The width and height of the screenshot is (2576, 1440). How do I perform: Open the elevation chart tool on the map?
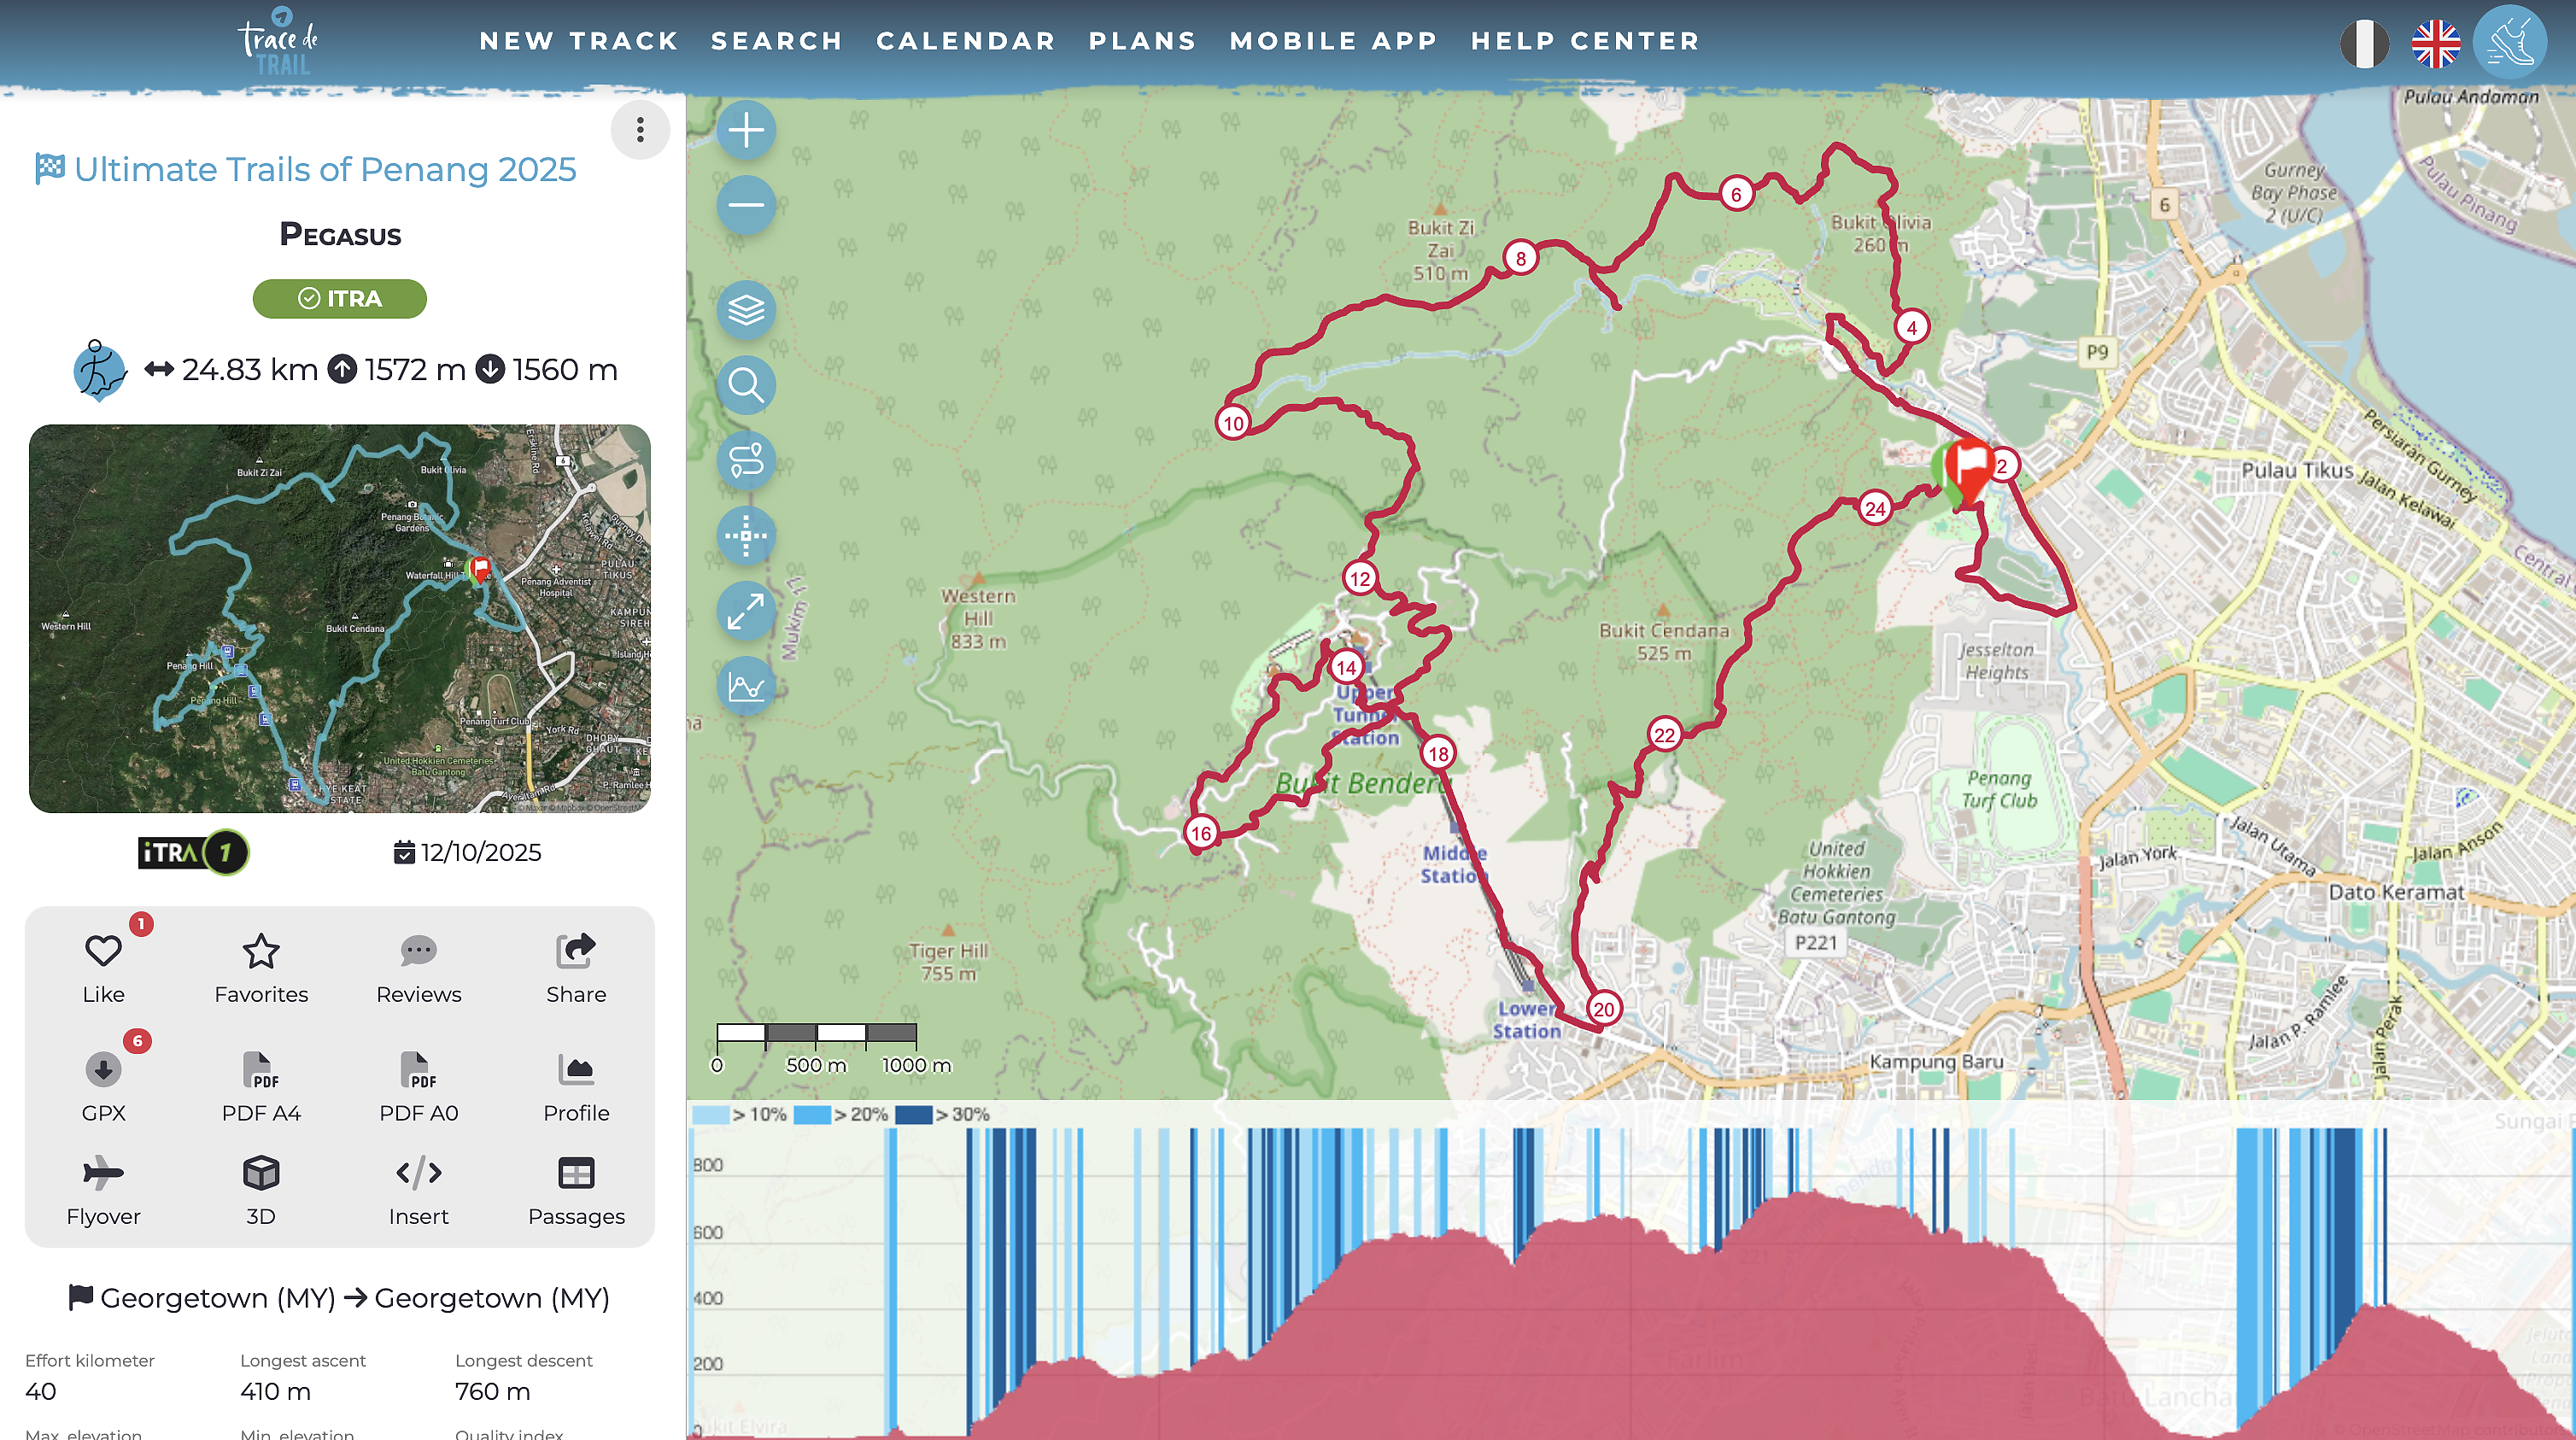tap(746, 687)
